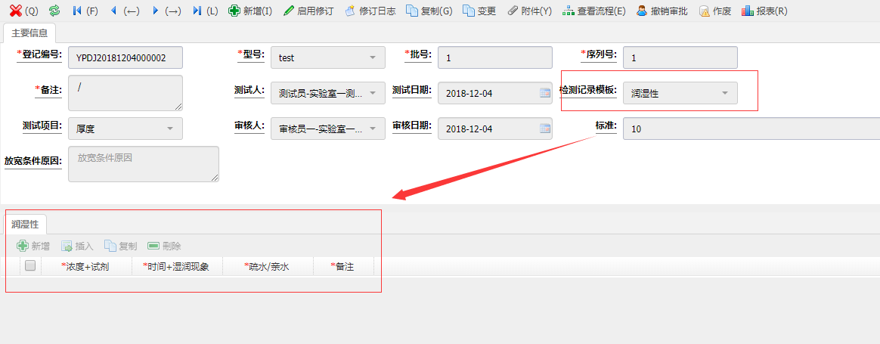Go to next record arrow
Image resolution: width=880 pixels, height=344 pixels.
coord(156,11)
